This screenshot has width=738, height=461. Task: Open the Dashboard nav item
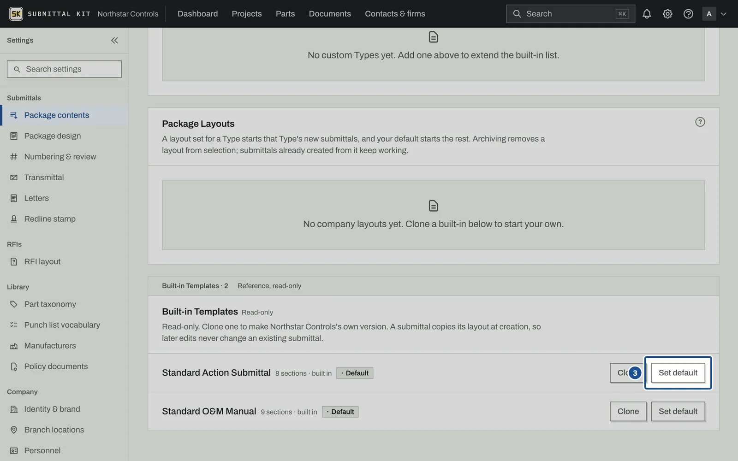point(197,14)
